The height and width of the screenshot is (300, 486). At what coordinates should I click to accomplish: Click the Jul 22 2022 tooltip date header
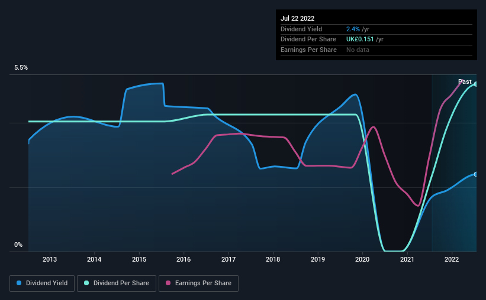pyautogui.click(x=298, y=18)
